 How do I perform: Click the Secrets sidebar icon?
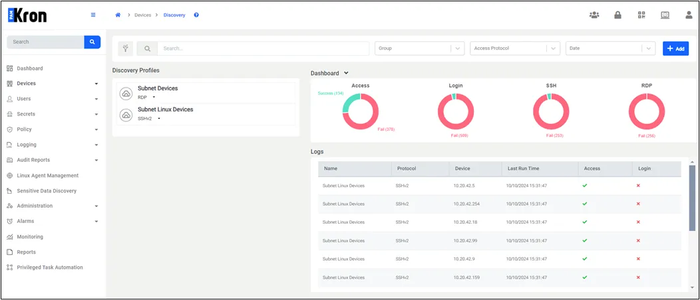pos(10,114)
